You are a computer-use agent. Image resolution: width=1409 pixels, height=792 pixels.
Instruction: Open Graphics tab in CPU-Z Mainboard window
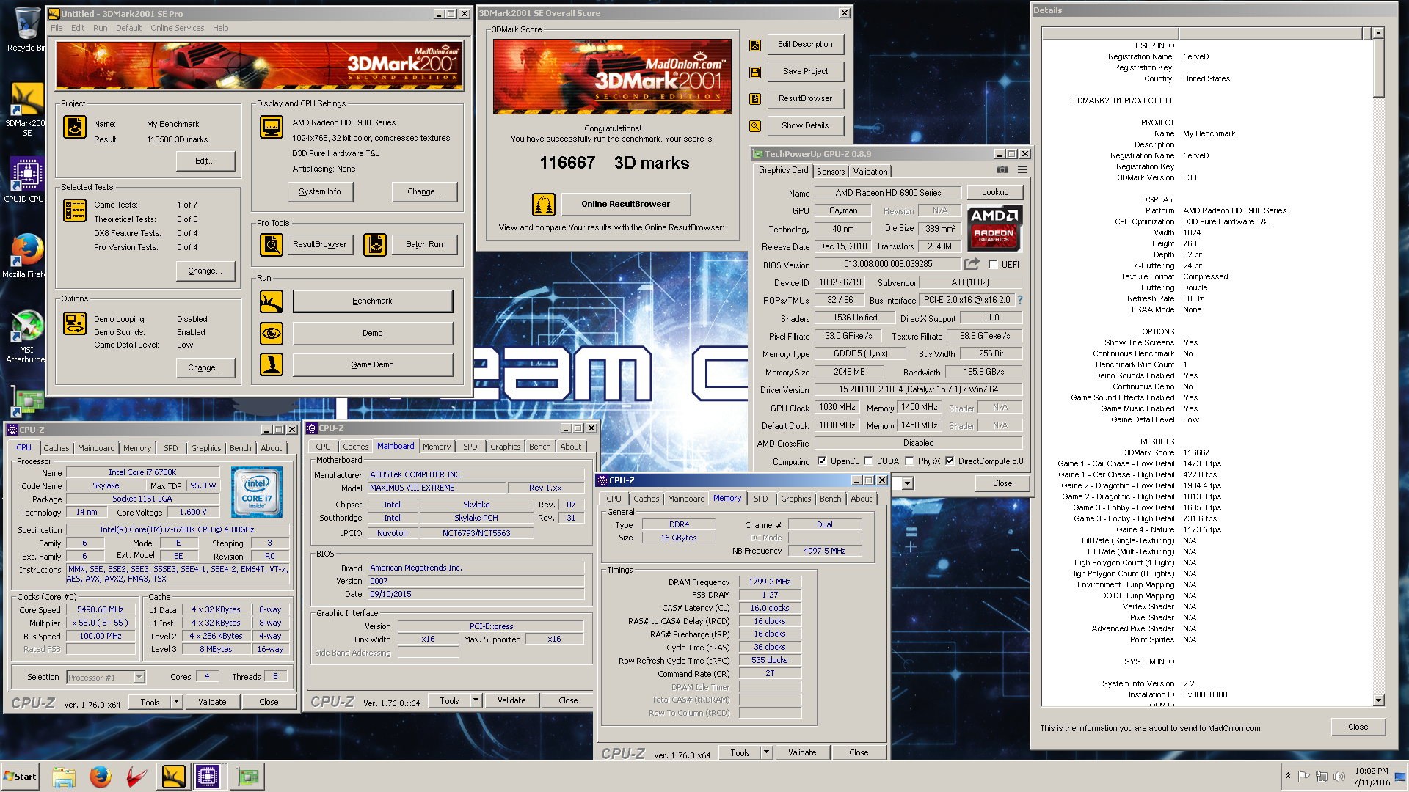coord(506,447)
